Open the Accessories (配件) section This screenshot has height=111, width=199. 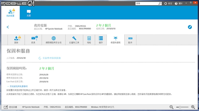(130, 40)
